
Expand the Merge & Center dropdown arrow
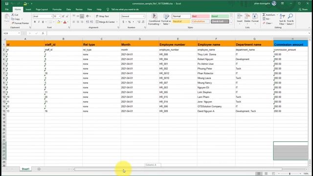(117, 22)
